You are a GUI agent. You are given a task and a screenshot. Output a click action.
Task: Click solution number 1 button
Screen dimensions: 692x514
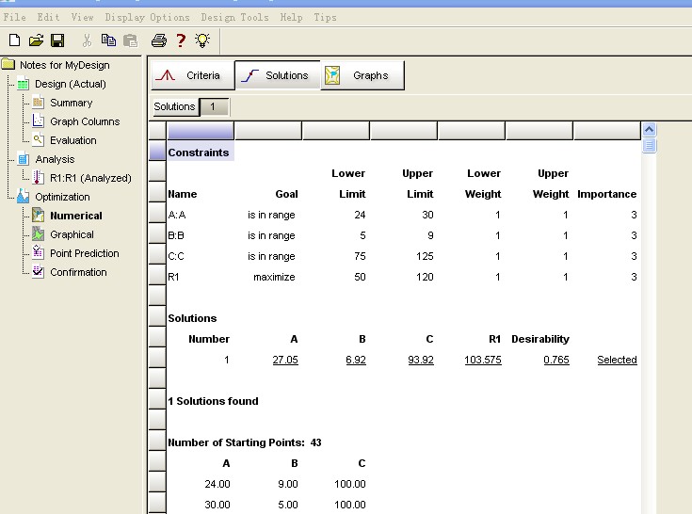pyautogui.click(x=214, y=106)
